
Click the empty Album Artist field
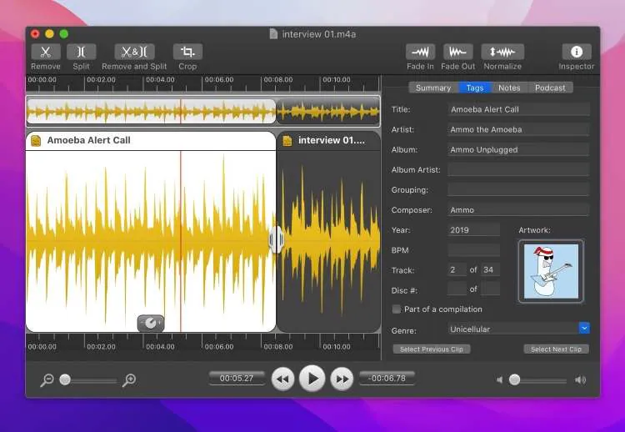click(518, 169)
